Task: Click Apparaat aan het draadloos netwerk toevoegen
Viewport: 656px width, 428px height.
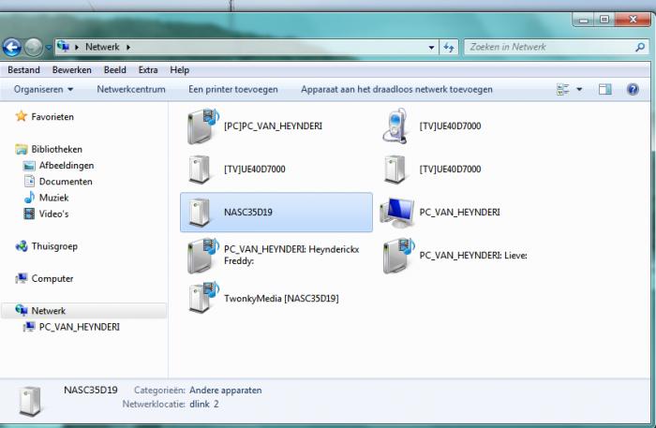Action: [396, 89]
